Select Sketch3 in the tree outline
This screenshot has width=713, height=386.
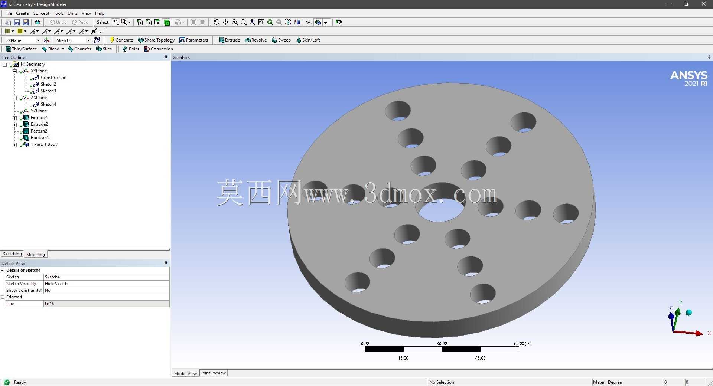click(x=48, y=91)
